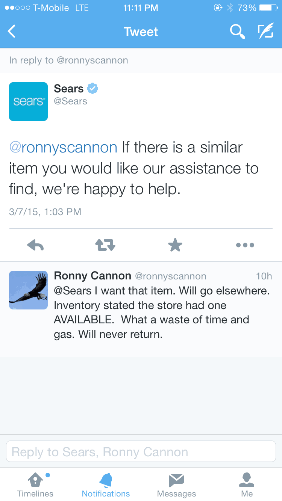This screenshot has width=282, height=501.
Task: Tap the @Sears handle under the name
Action: [71, 101]
